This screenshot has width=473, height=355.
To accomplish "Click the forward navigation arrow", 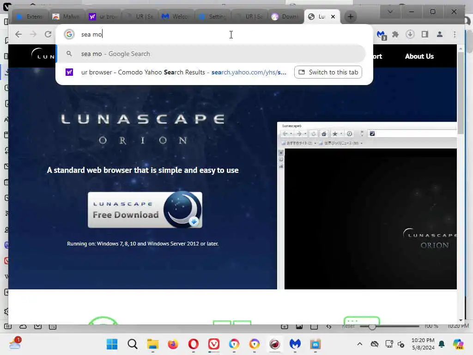I will coord(33,34).
